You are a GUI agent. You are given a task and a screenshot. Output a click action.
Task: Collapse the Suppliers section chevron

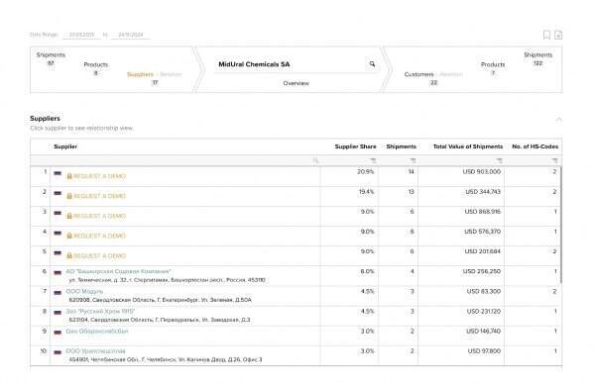[x=558, y=120]
